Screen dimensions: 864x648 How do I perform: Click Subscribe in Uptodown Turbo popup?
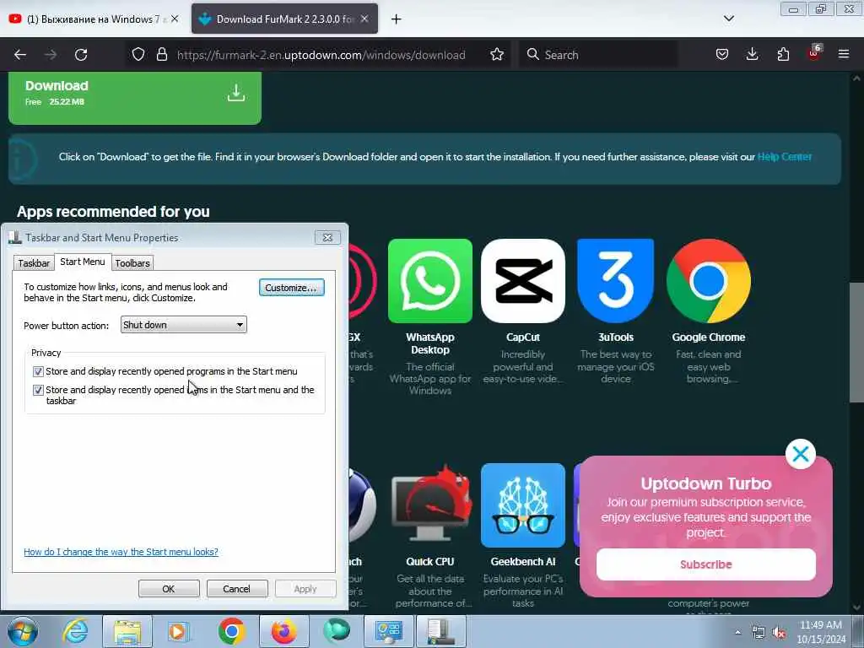pyautogui.click(x=706, y=564)
